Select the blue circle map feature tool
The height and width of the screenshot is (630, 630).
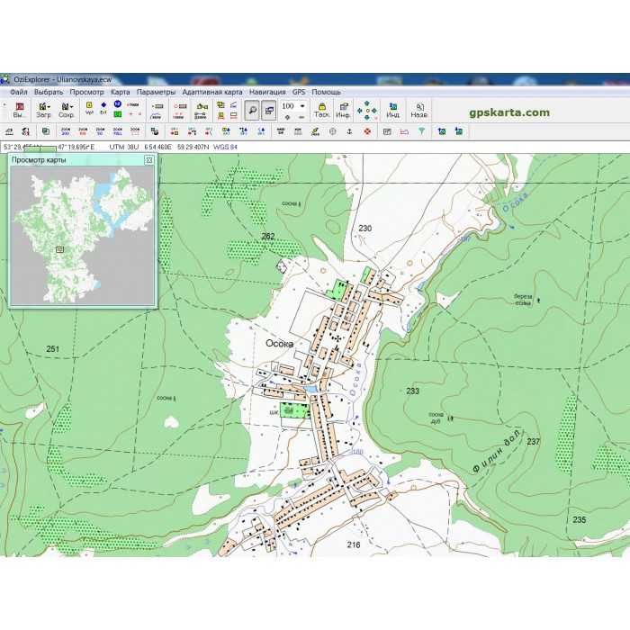pos(117,104)
